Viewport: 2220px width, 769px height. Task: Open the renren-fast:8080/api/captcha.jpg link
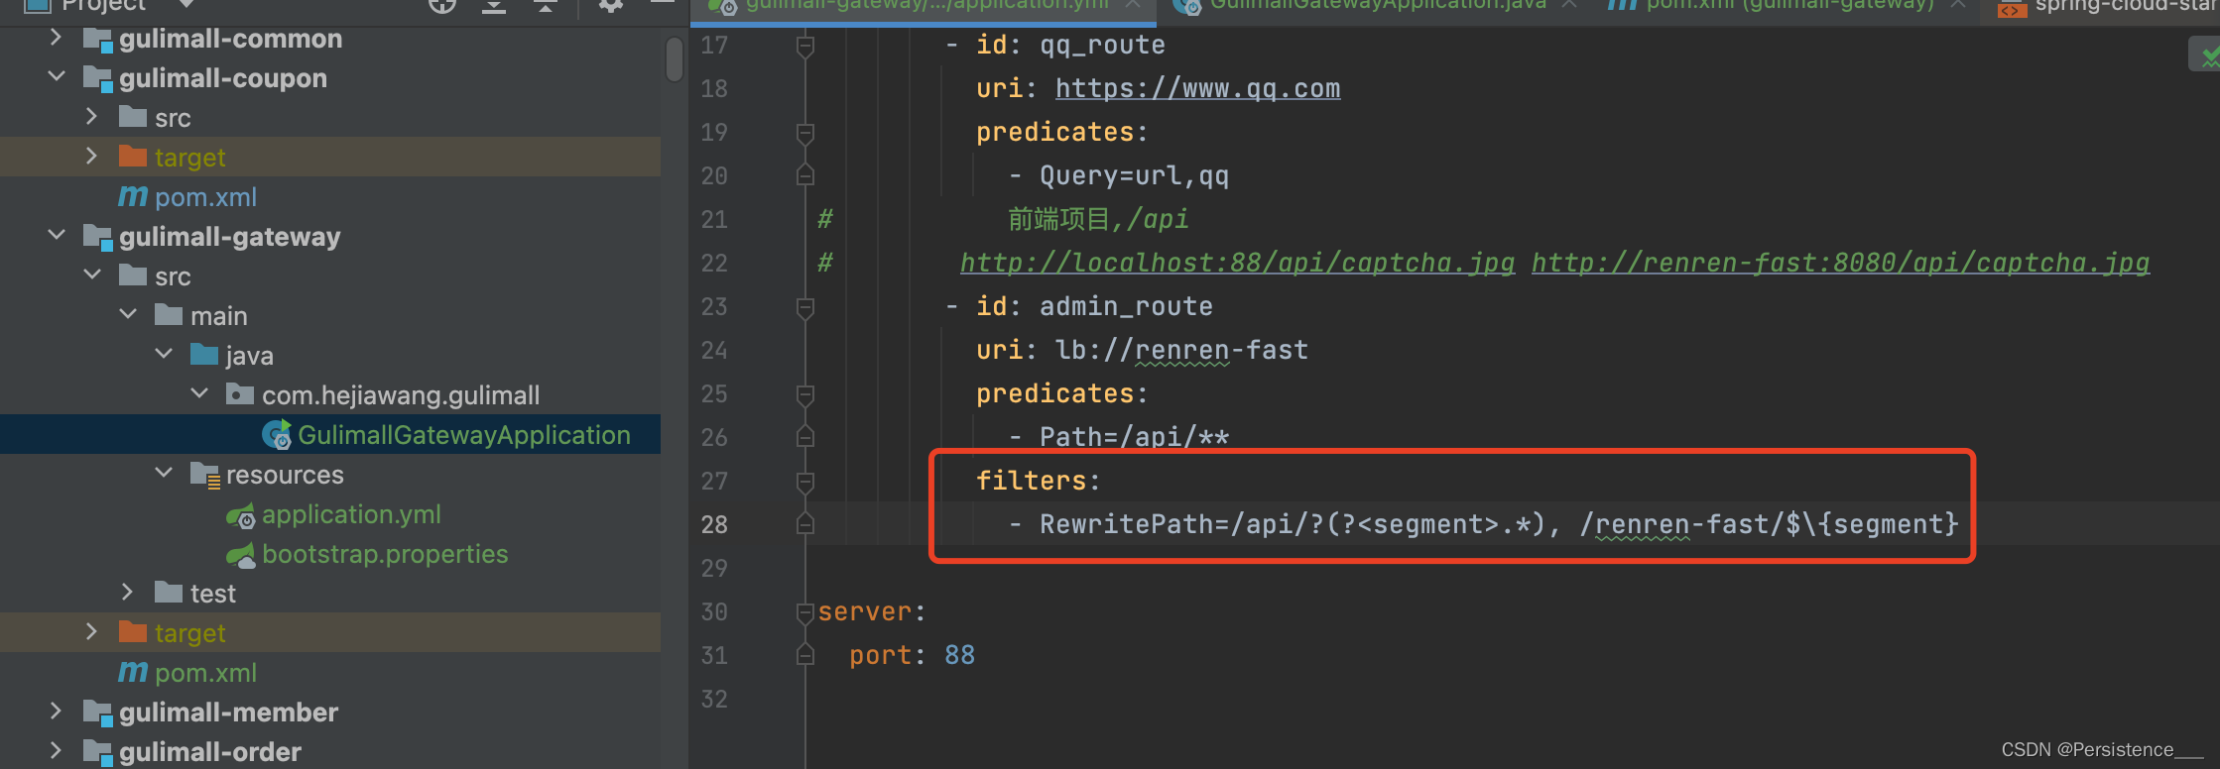point(1841,263)
